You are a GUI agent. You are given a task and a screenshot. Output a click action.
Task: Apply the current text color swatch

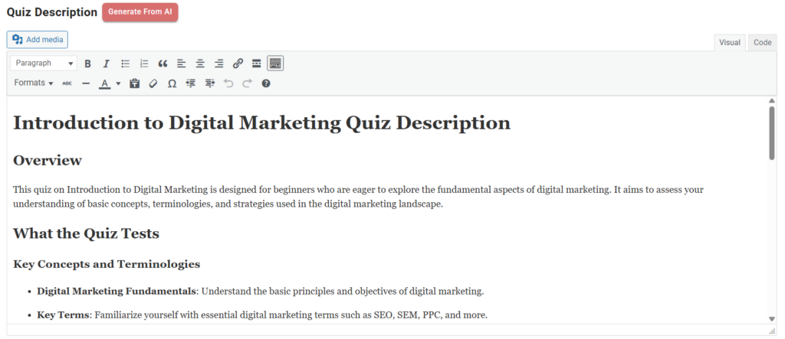(105, 83)
